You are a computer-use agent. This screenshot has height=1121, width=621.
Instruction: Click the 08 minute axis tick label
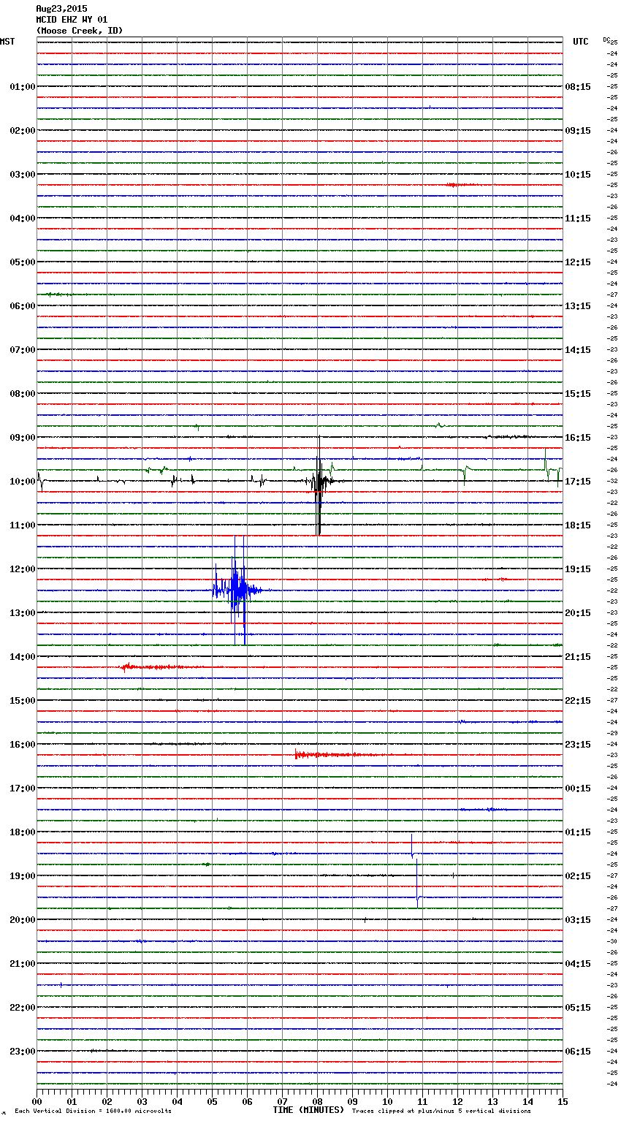317,1102
